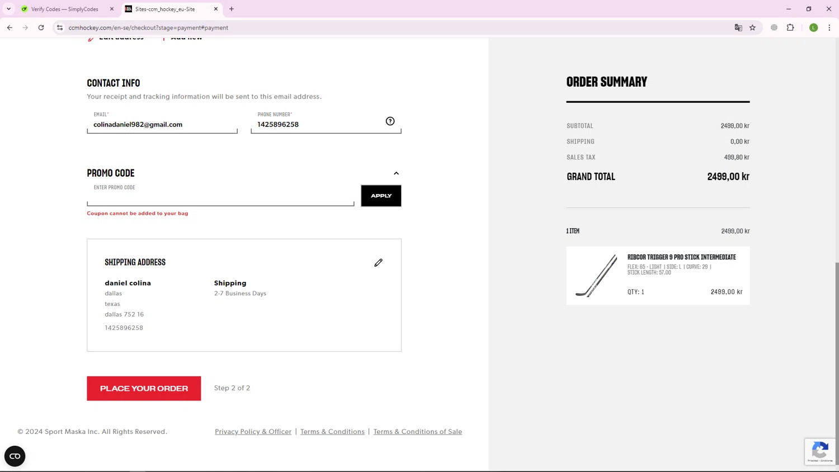Reload the checkout page
The image size is (839, 472).
click(x=41, y=27)
